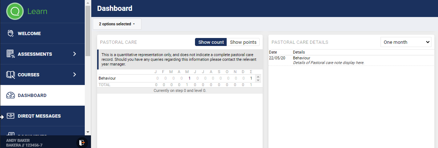This screenshot has height=148, width=438.
Task: Open the DireQt Messages menu item
Action: coord(39,116)
